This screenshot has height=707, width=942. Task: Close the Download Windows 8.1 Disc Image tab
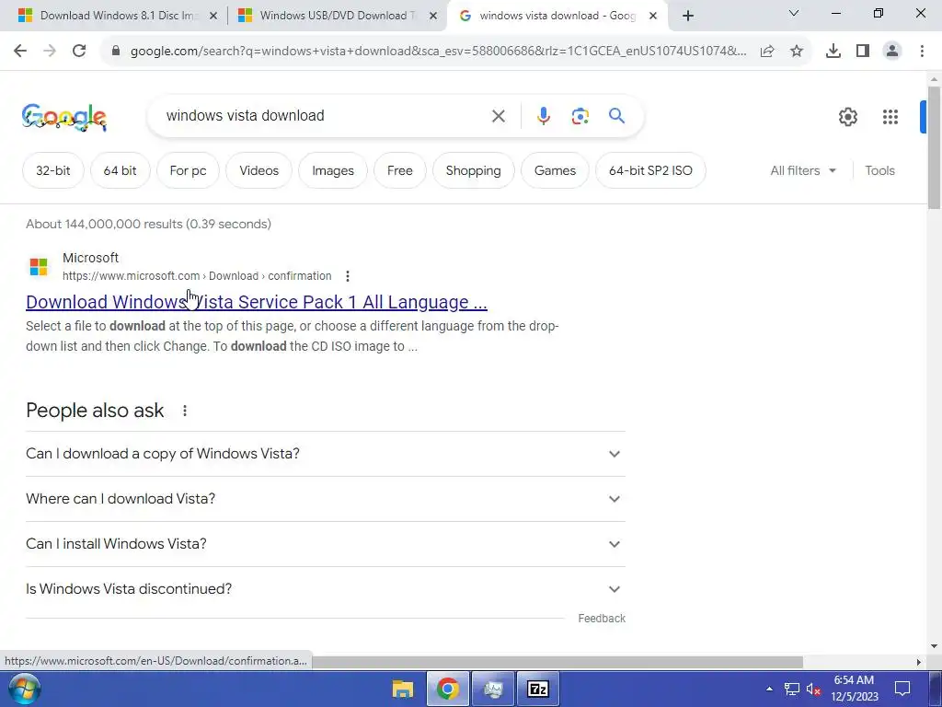click(x=213, y=16)
